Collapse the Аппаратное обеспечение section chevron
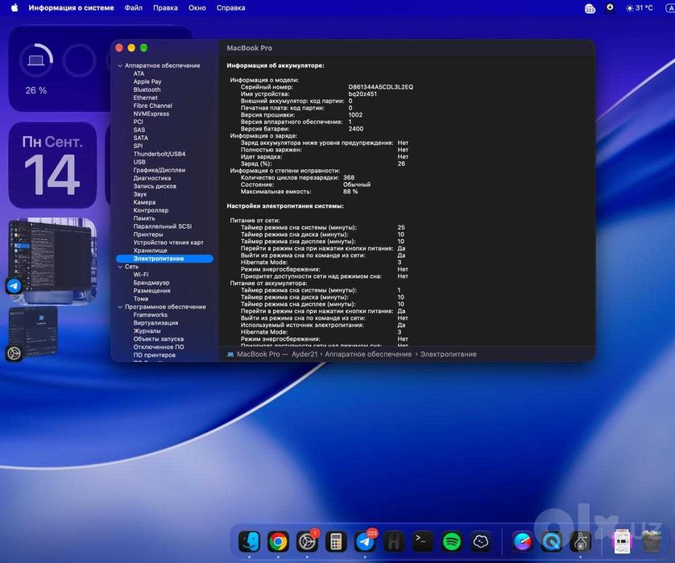Screen dimensions: 675x563 coord(120,66)
